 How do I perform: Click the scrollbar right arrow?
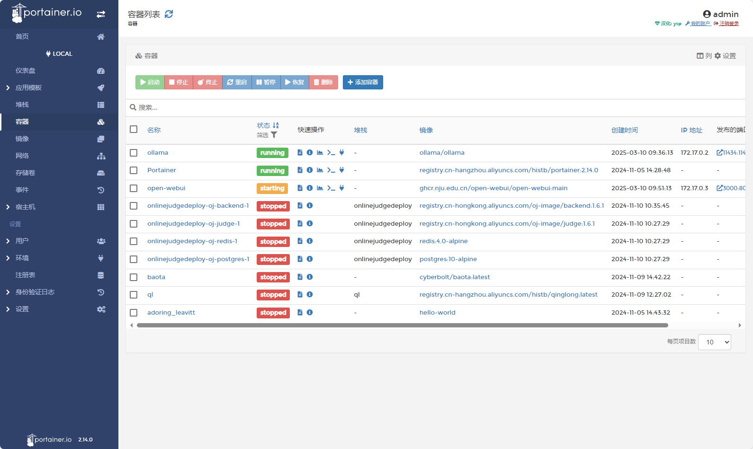tap(740, 326)
